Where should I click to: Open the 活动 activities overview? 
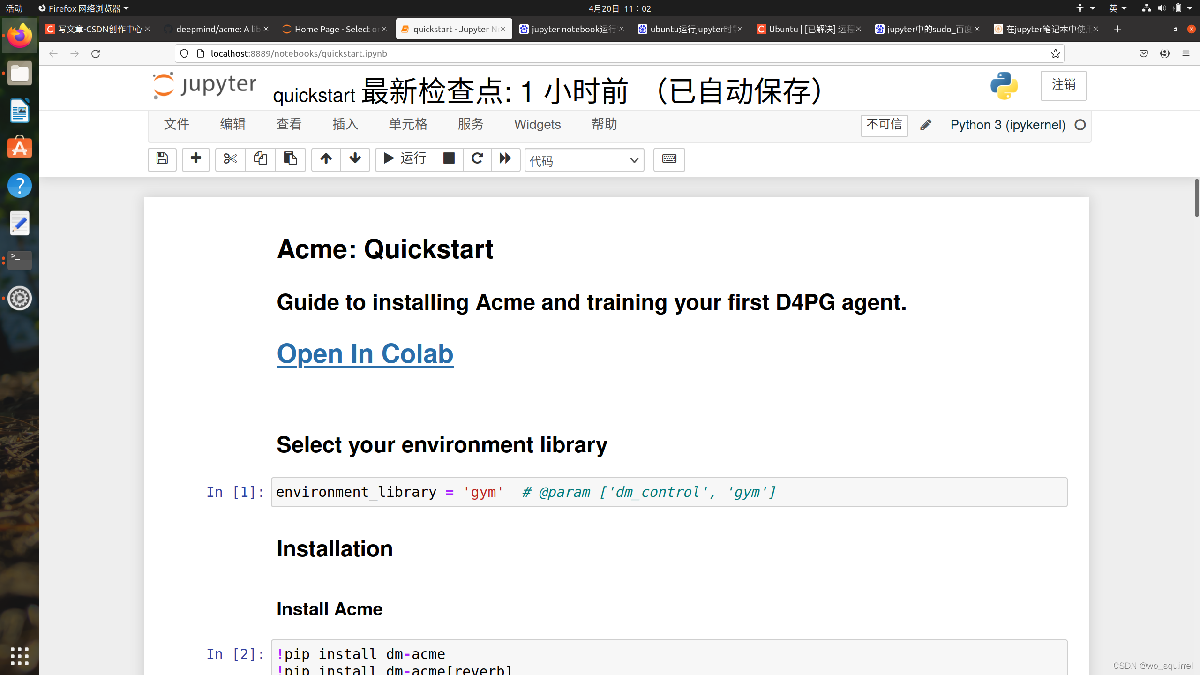click(14, 8)
